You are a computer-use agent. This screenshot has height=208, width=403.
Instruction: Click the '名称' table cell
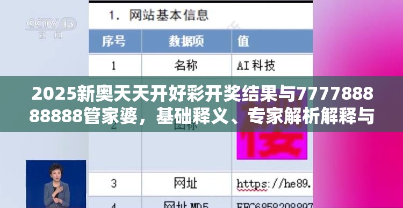(x=186, y=65)
